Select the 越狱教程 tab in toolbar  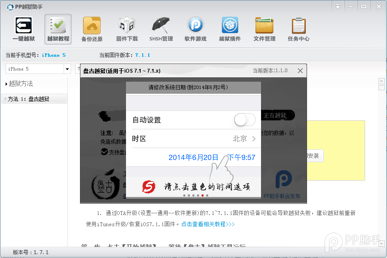pyautogui.click(x=58, y=28)
